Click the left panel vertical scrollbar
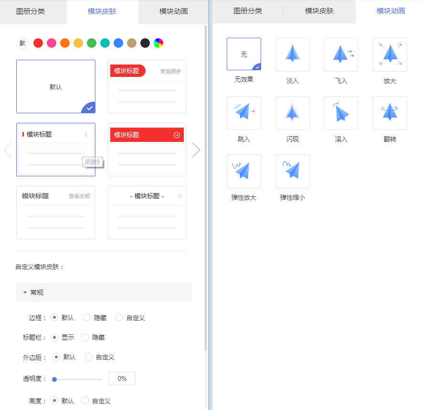This screenshot has width=422, height=410. tap(206, 187)
